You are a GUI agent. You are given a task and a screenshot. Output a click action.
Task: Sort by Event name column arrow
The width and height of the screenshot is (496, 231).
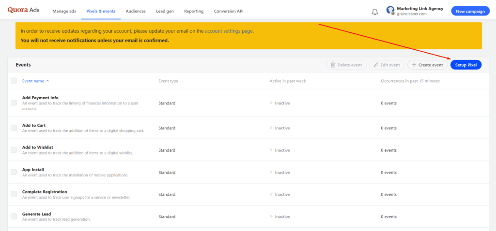[47, 81]
